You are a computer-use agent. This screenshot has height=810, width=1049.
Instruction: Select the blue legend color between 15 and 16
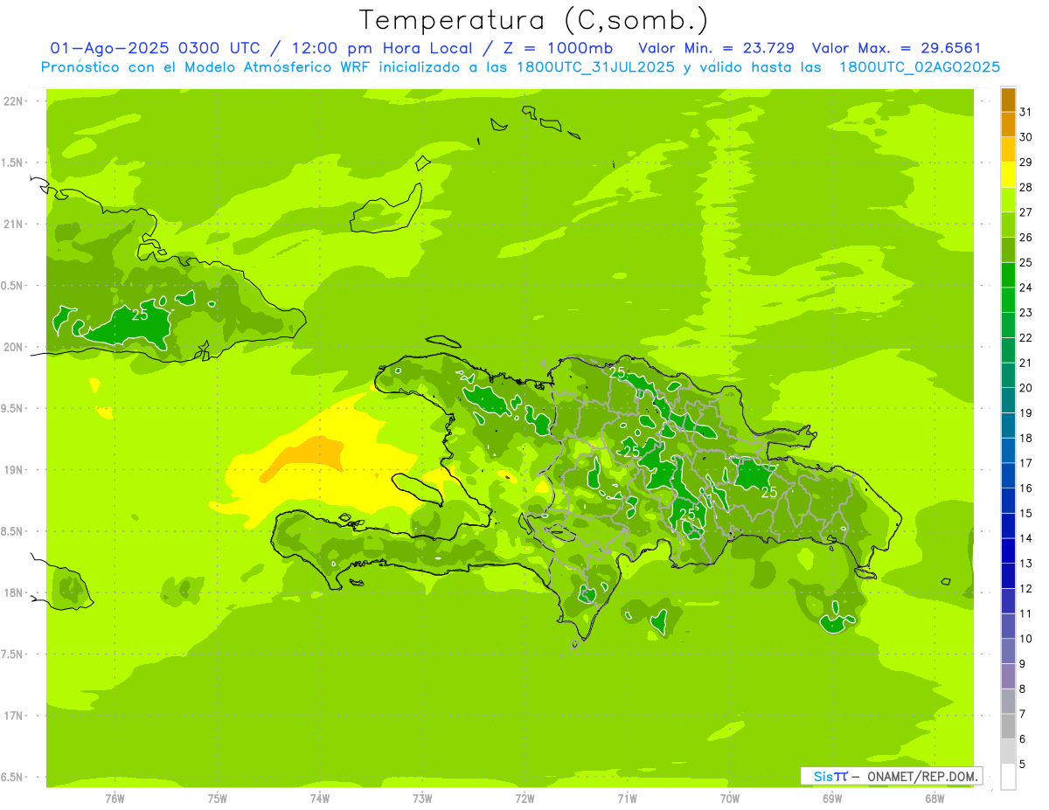coord(1008,501)
